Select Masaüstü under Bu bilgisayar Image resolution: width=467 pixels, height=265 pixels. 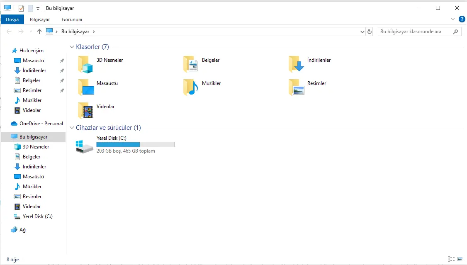coord(33,177)
